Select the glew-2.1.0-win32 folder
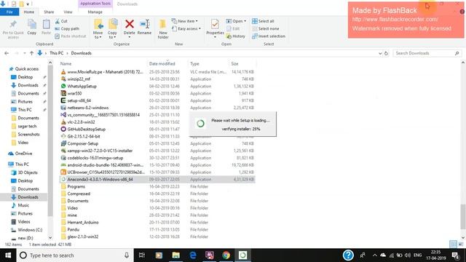 [x=82, y=237]
